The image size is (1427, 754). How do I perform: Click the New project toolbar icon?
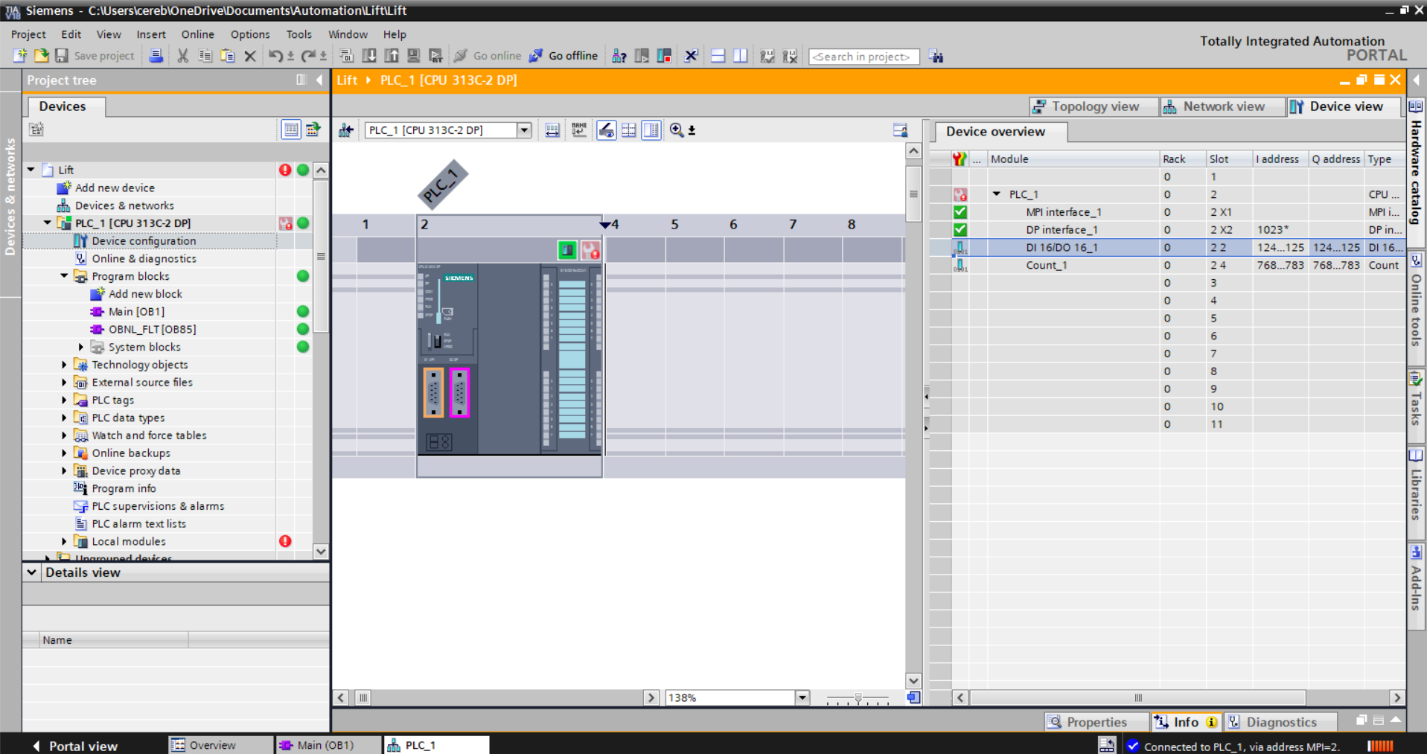[x=20, y=56]
